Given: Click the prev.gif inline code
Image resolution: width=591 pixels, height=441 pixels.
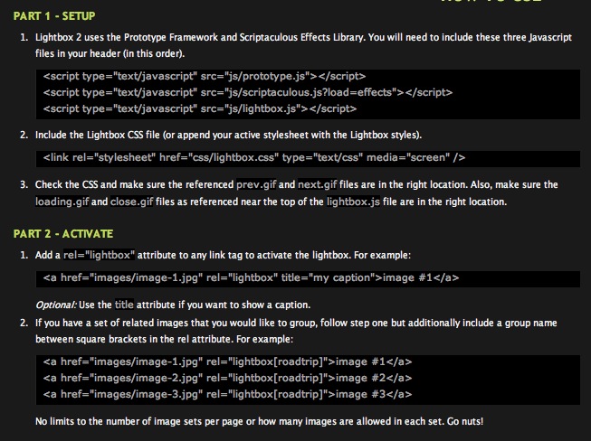Looking at the screenshot, I should pyautogui.click(x=256, y=185).
